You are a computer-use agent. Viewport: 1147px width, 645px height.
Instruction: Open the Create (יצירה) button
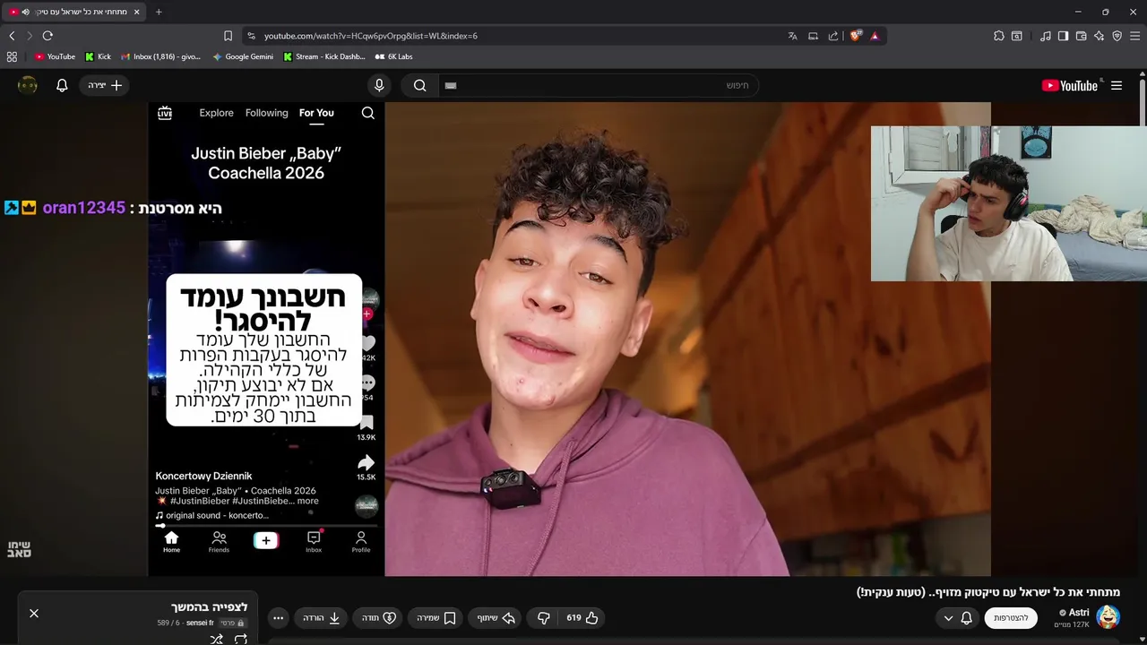pos(105,85)
